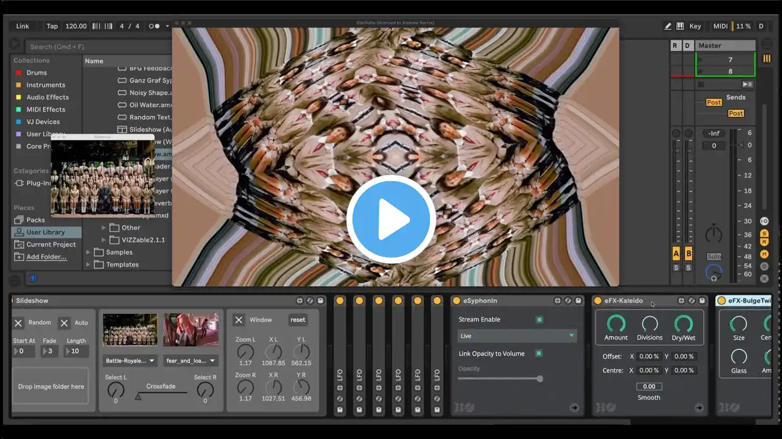Expand the VIZZable2.1.1 folder
The image size is (782, 439).
pyautogui.click(x=104, y=240)
